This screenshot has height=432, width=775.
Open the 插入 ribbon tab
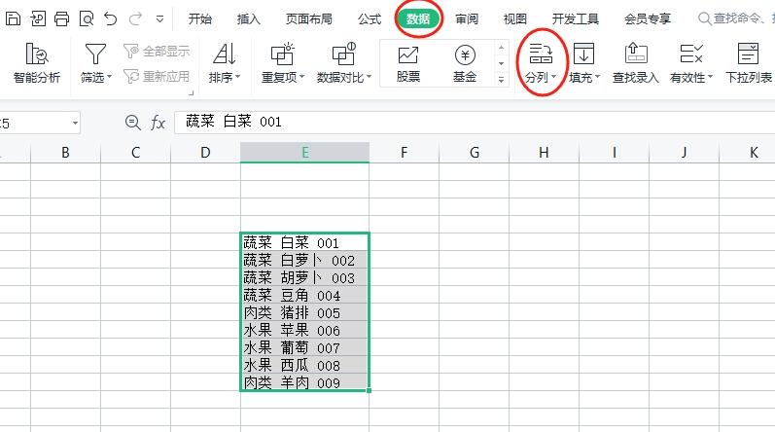pyautogui.click(x=249, y=19)
